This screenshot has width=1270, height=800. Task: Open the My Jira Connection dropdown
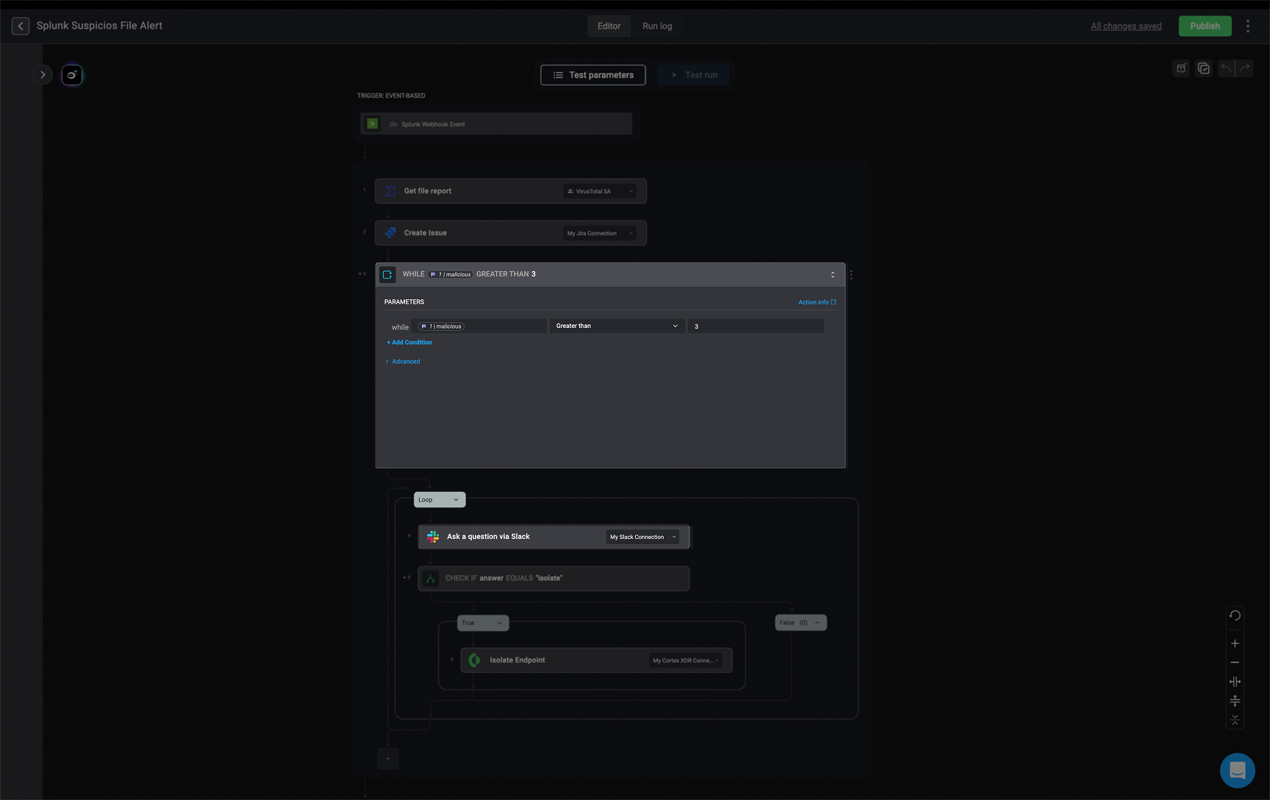pyautogui.click(x=600, y=233)
